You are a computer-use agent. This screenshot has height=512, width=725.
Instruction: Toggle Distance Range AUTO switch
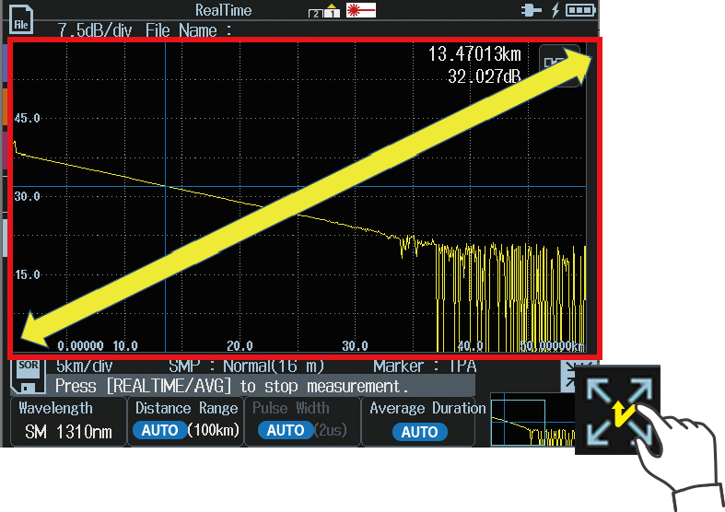[159, 430]
